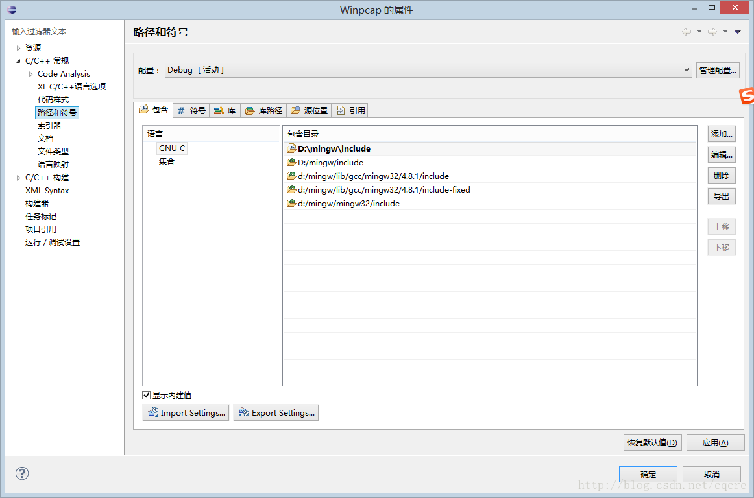
Task: Click the 编辑... button
Action: (x=722, y=155)
